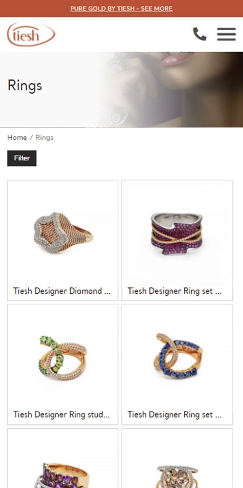The width and height of the screenshot is (243, 488).
Task: Open the Filter options button
Action: pyautogui.click(x=22, y=158)
